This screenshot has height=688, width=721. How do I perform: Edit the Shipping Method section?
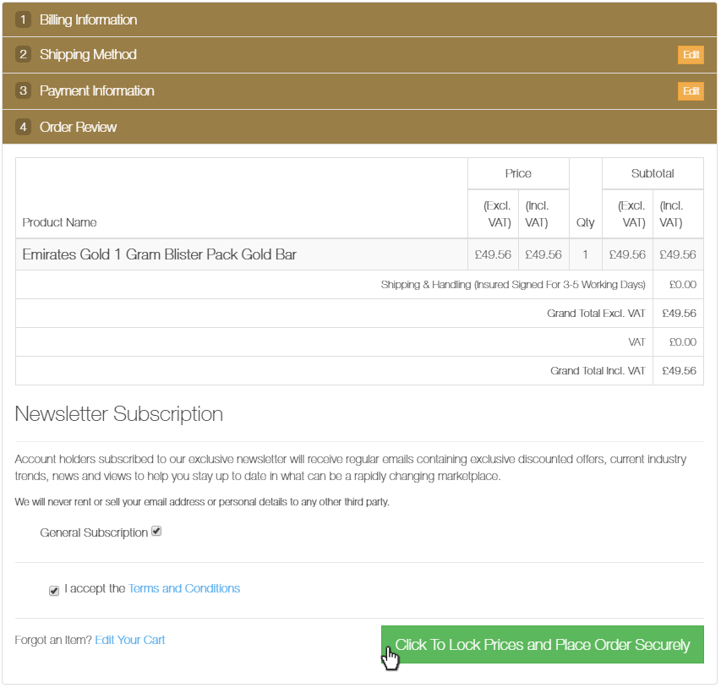tap(691, 55)
